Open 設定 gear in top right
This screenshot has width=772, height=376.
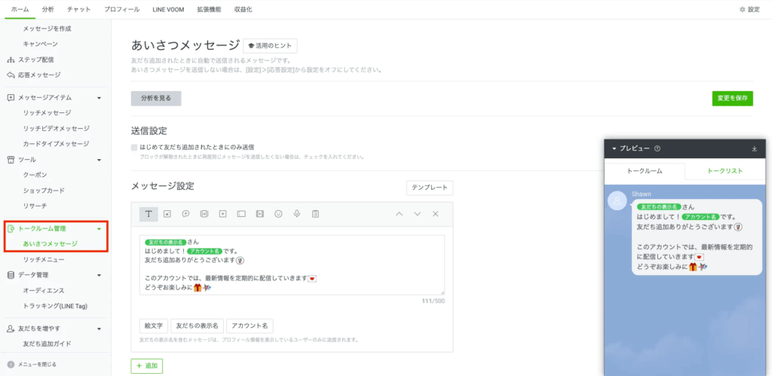(x=750, y=9)
